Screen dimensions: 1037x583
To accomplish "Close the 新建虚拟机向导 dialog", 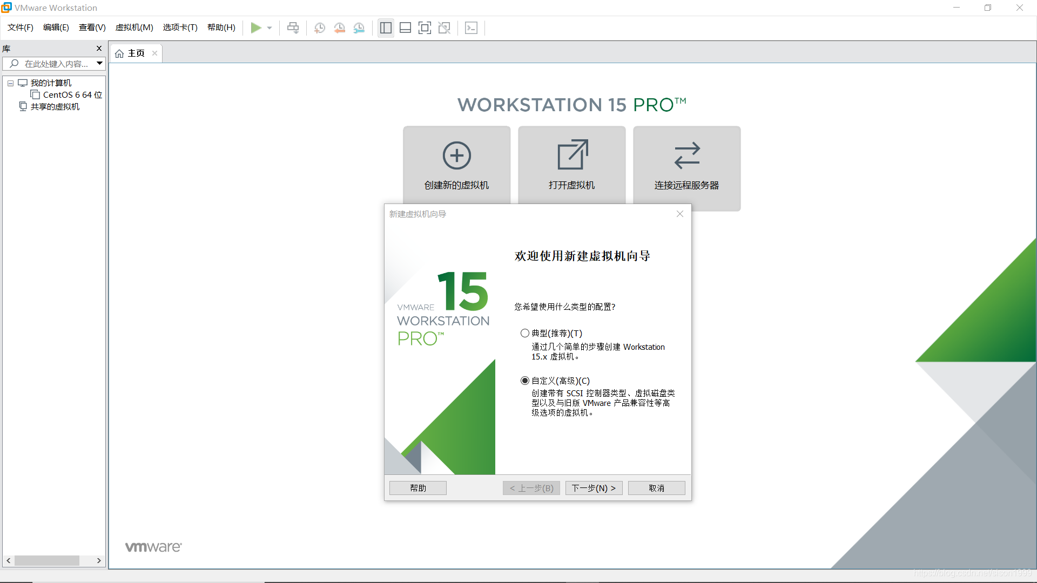I will click(x=680, y=214).
